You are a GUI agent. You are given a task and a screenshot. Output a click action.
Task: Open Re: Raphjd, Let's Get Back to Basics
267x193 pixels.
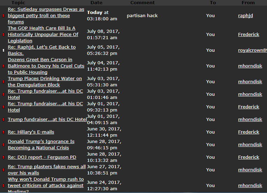(42, 50)
